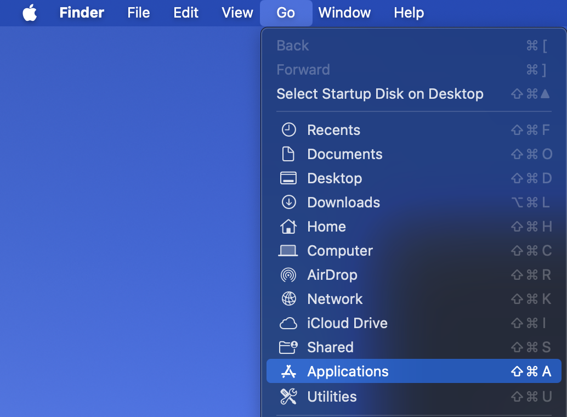
Task: Click the Applications A icon
Action: (289, 371)
